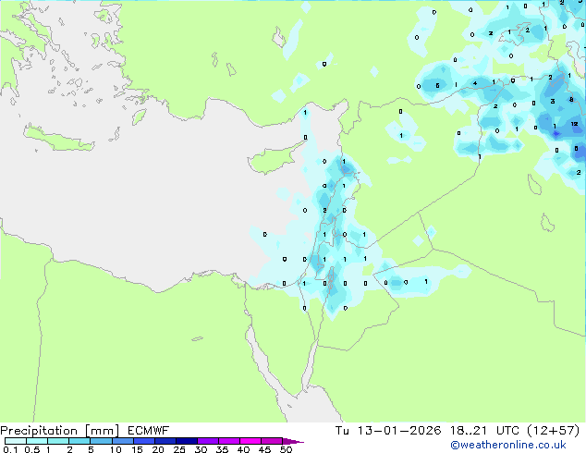Screen dimensions: 586x453
Task: Click the '(12+57)' forecast offset text
Action: pos(553,430)
